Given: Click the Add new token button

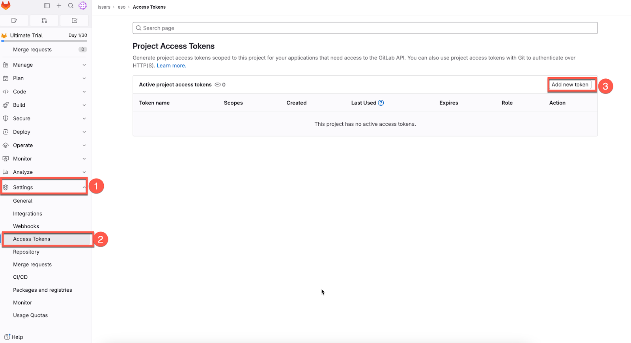Looking at the screenshot, I should point(570,85).
